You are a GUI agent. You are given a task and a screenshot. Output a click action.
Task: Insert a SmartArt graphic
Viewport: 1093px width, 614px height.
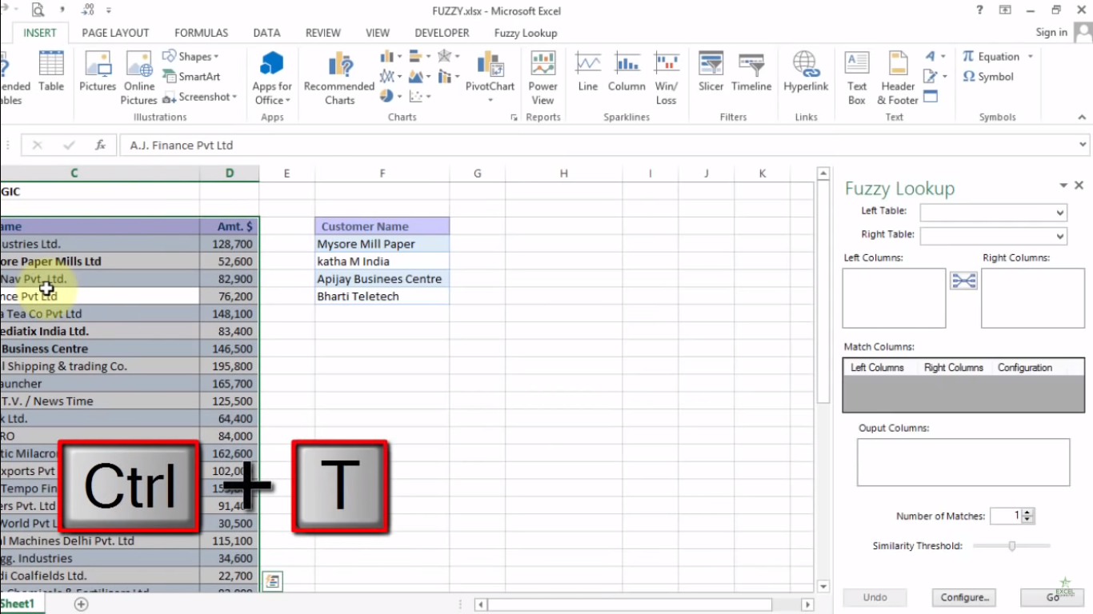click(192, 77)
